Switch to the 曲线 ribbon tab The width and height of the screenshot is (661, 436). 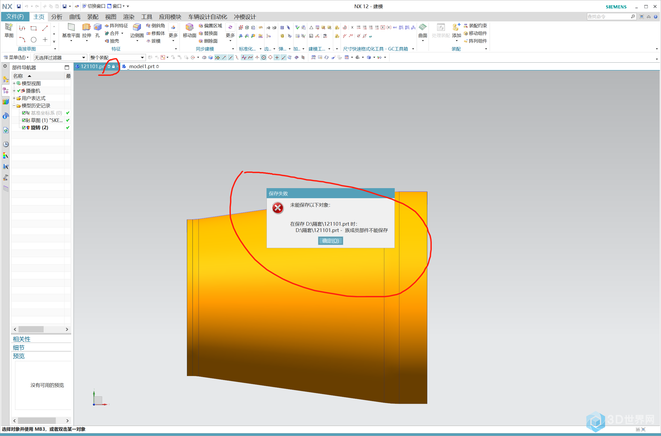[75, 17]
